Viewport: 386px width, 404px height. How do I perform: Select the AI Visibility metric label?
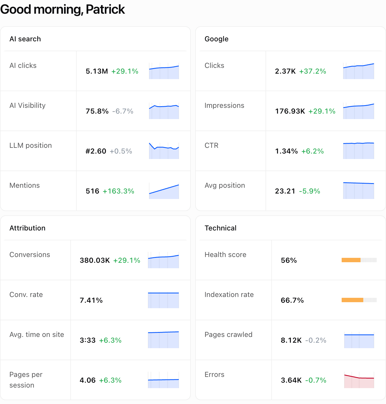(28, 105)
